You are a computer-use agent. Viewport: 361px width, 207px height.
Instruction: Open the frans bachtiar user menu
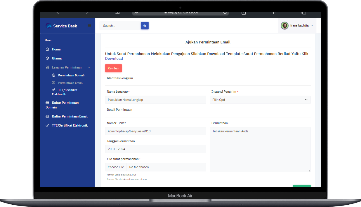(x=297, y=26)
